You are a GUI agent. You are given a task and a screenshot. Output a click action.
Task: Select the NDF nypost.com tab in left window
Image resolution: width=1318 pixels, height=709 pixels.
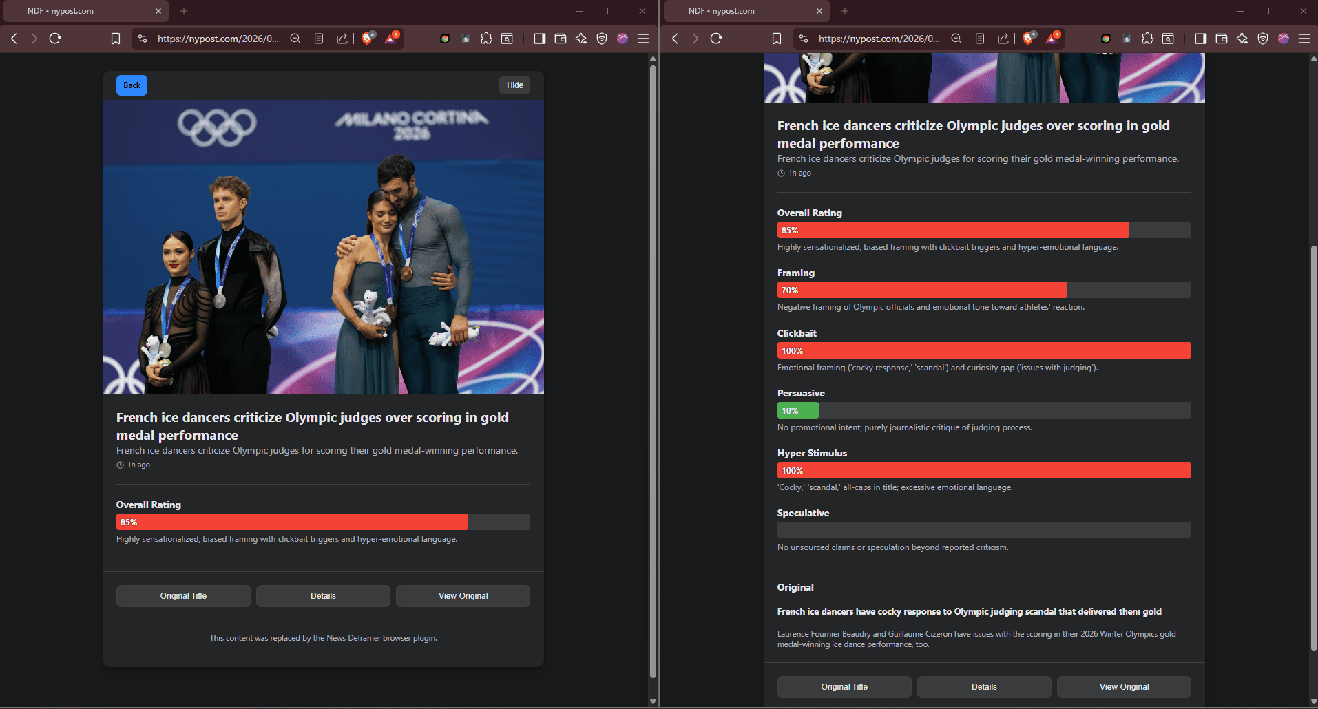pos(83,11)
